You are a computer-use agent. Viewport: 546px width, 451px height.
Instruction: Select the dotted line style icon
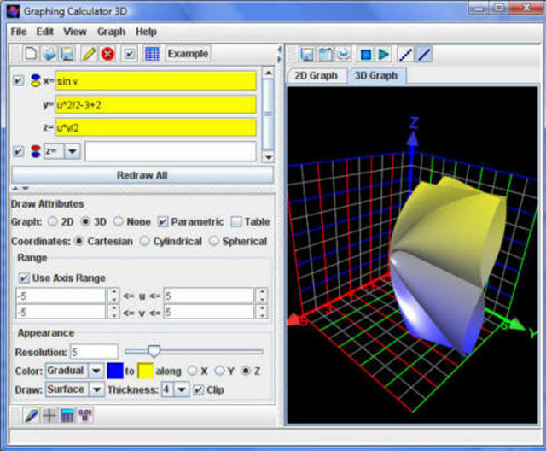click(x=406, y=55)
